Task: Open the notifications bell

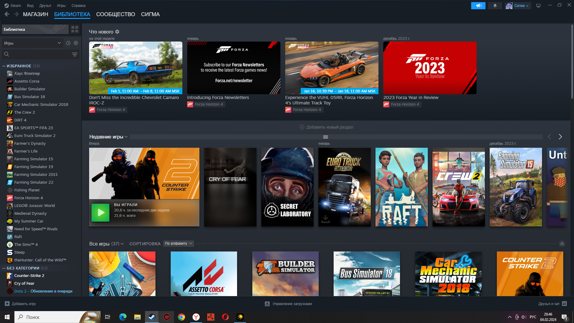Action: coord(495,5)
